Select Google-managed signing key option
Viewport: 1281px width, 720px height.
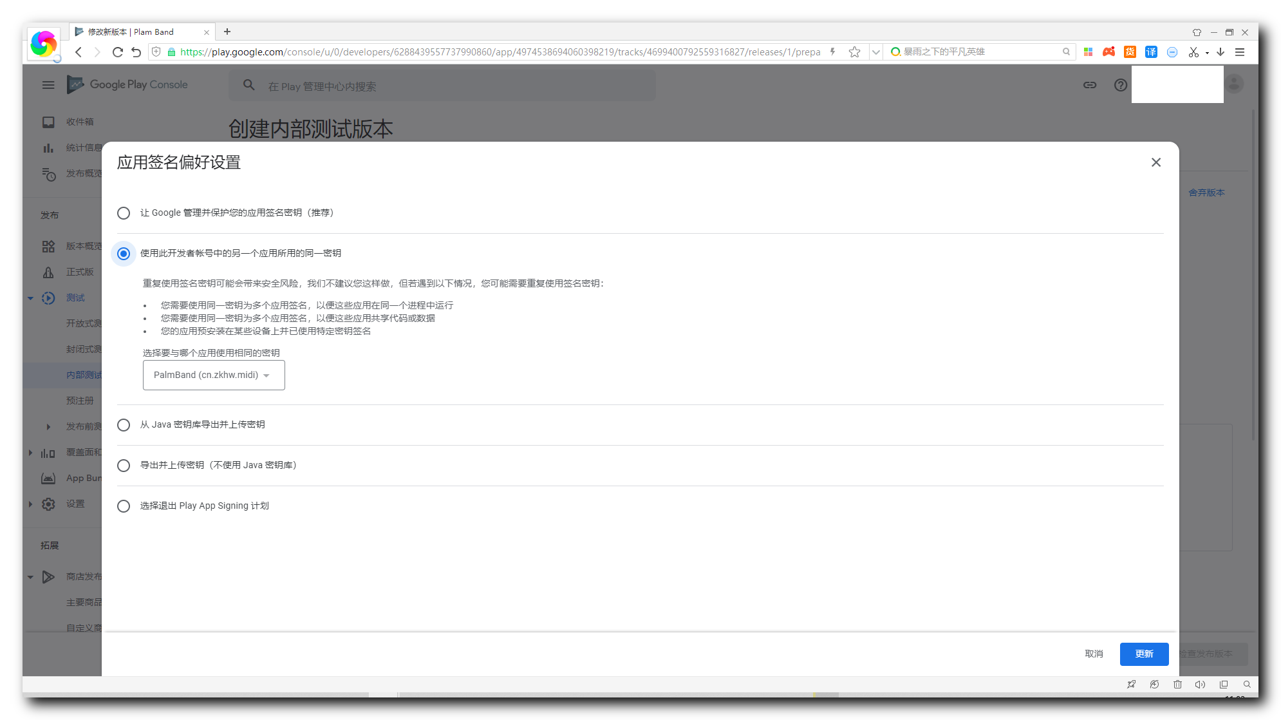(x=124, y=213)
